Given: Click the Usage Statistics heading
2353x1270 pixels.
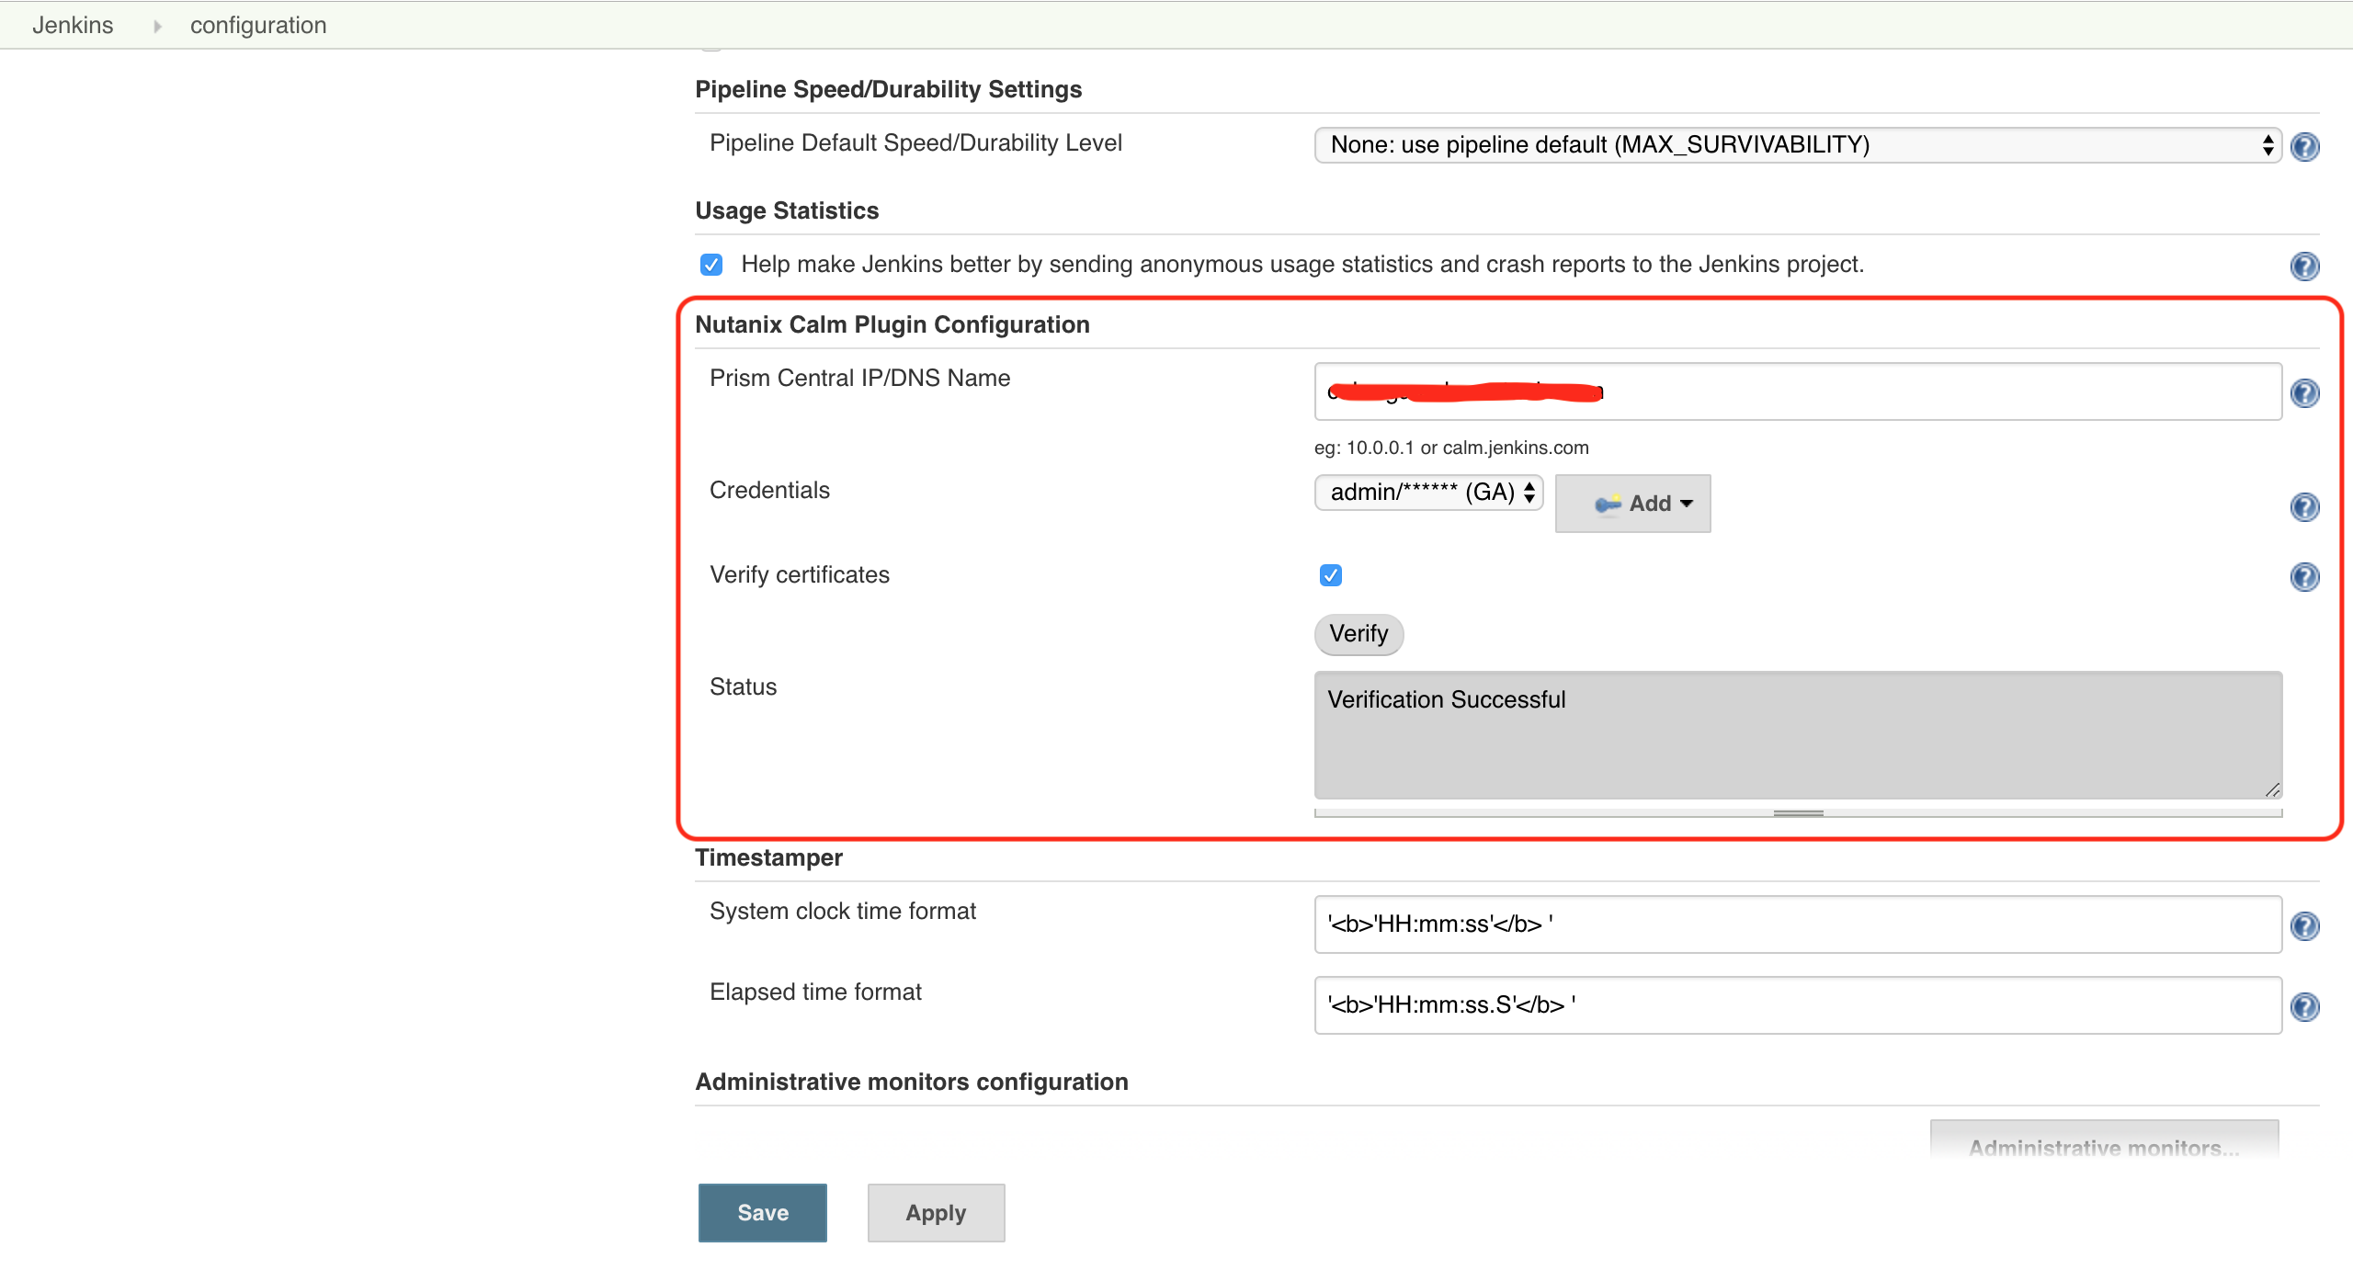Looking at the screenshot, I should [x=787, y=210].
